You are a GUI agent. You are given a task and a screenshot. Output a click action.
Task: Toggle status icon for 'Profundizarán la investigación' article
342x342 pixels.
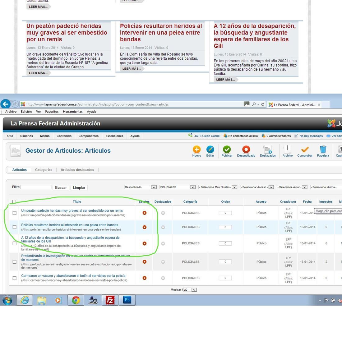[144, 262]
